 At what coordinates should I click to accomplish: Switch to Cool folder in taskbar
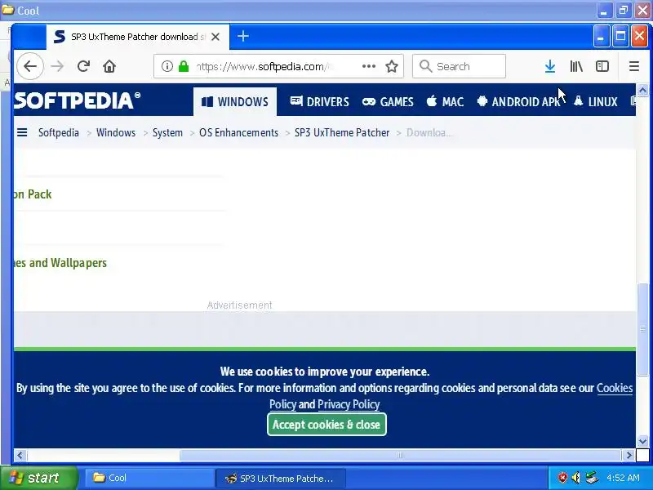click(149, 478)
